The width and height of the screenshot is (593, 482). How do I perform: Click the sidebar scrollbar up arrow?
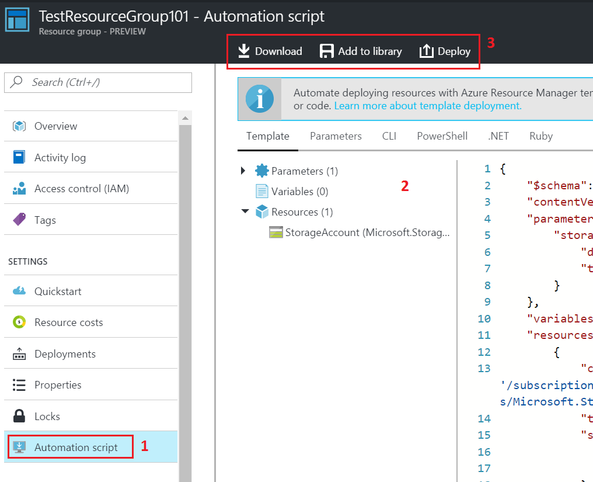[x=186, y=118]
